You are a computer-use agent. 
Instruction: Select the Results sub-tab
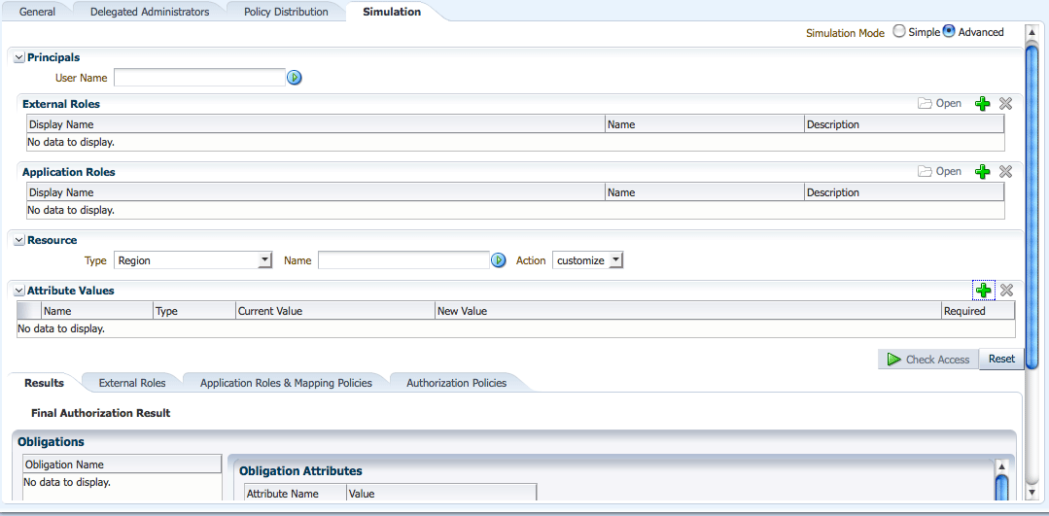[x=44, y=383]
